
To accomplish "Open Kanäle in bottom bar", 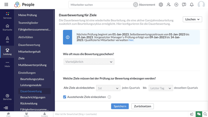I will click(x=26, y=114).
